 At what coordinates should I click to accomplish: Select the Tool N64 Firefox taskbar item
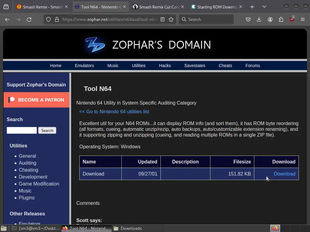87,228
